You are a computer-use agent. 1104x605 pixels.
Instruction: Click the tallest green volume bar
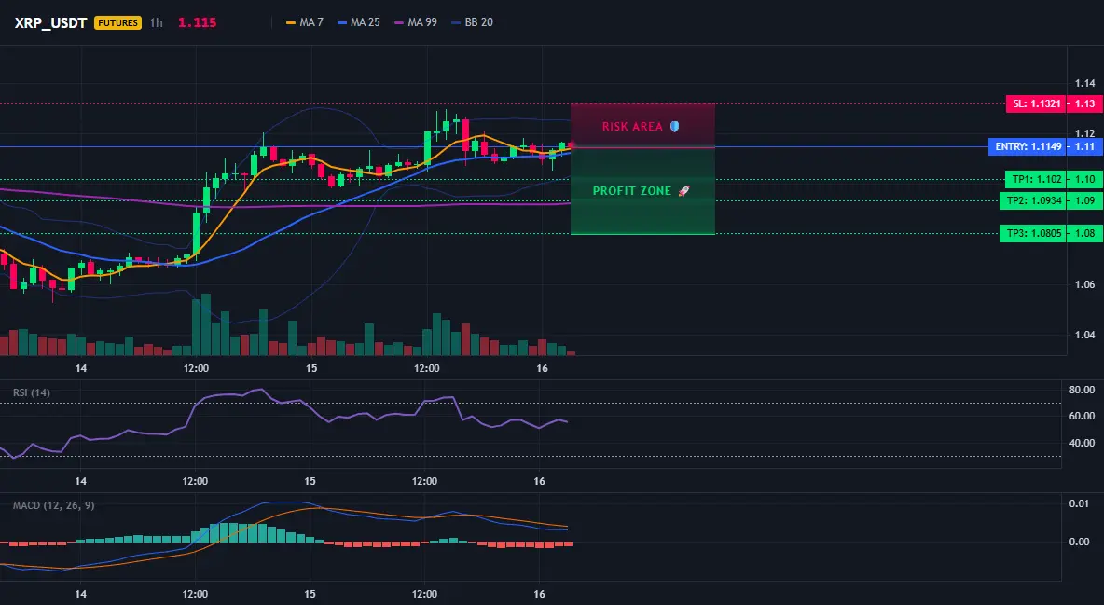coord(205,324)
